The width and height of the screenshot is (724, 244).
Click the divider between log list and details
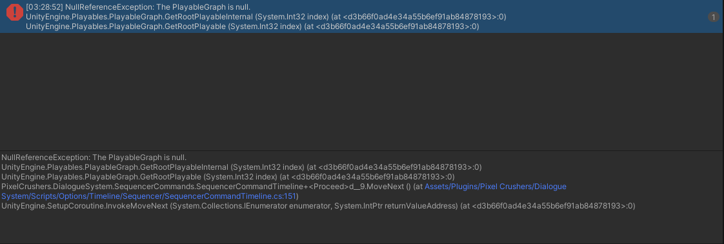coord(362,150)
